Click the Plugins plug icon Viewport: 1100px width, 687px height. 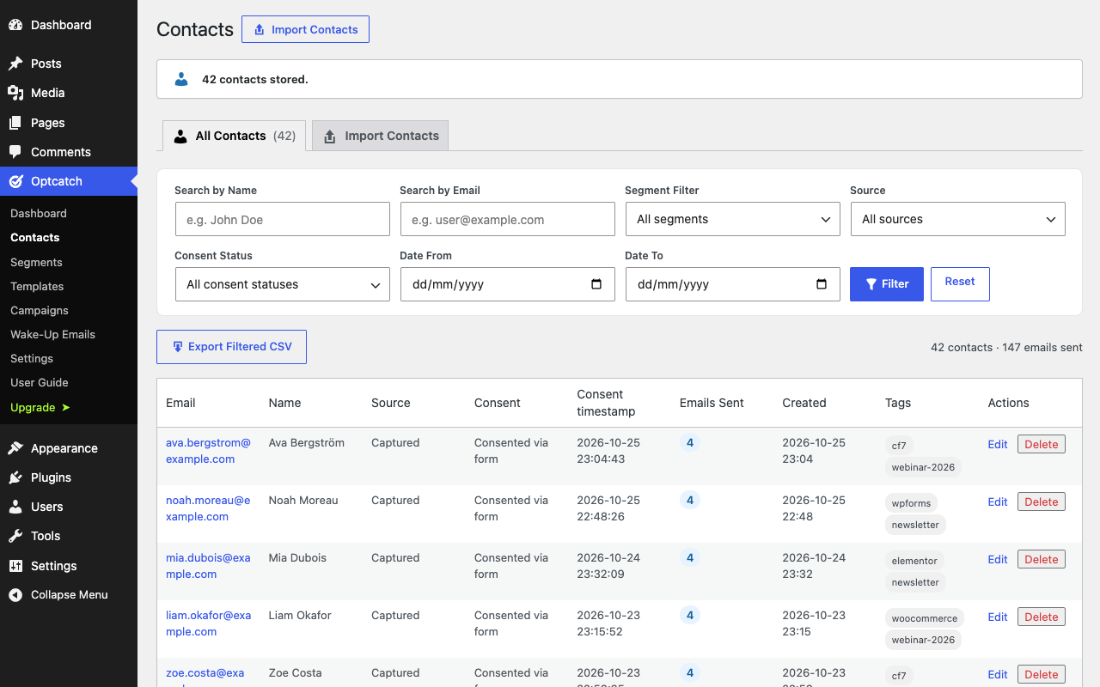click(x=15, y=477)
